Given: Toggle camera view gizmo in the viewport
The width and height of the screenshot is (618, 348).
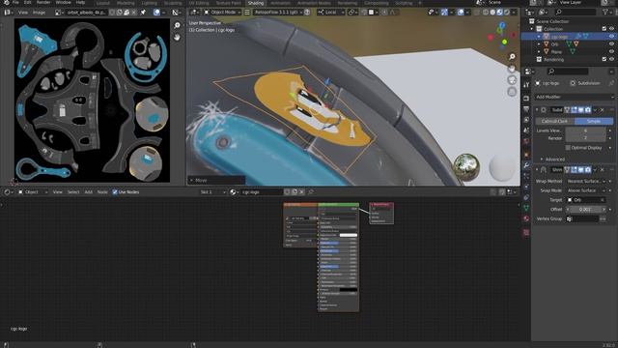Looking at the screenshot, I should [512, 80].
